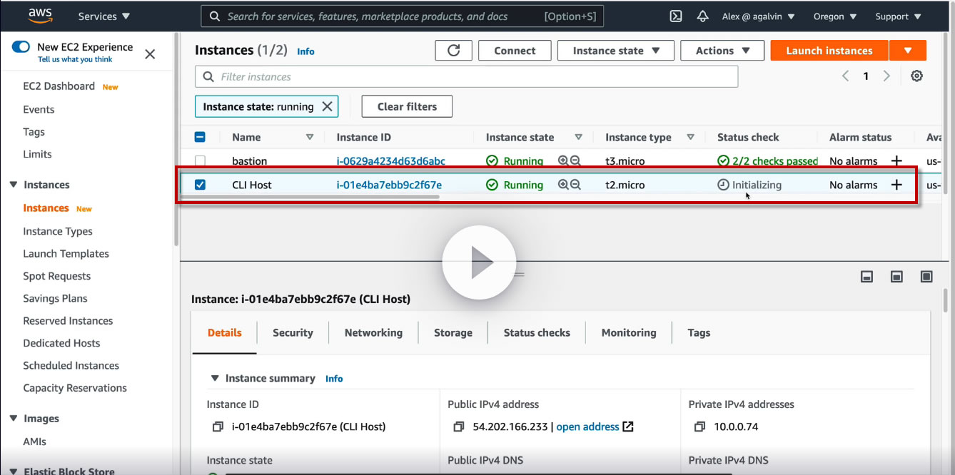Open the notifications bell icon

click(702, 16)
